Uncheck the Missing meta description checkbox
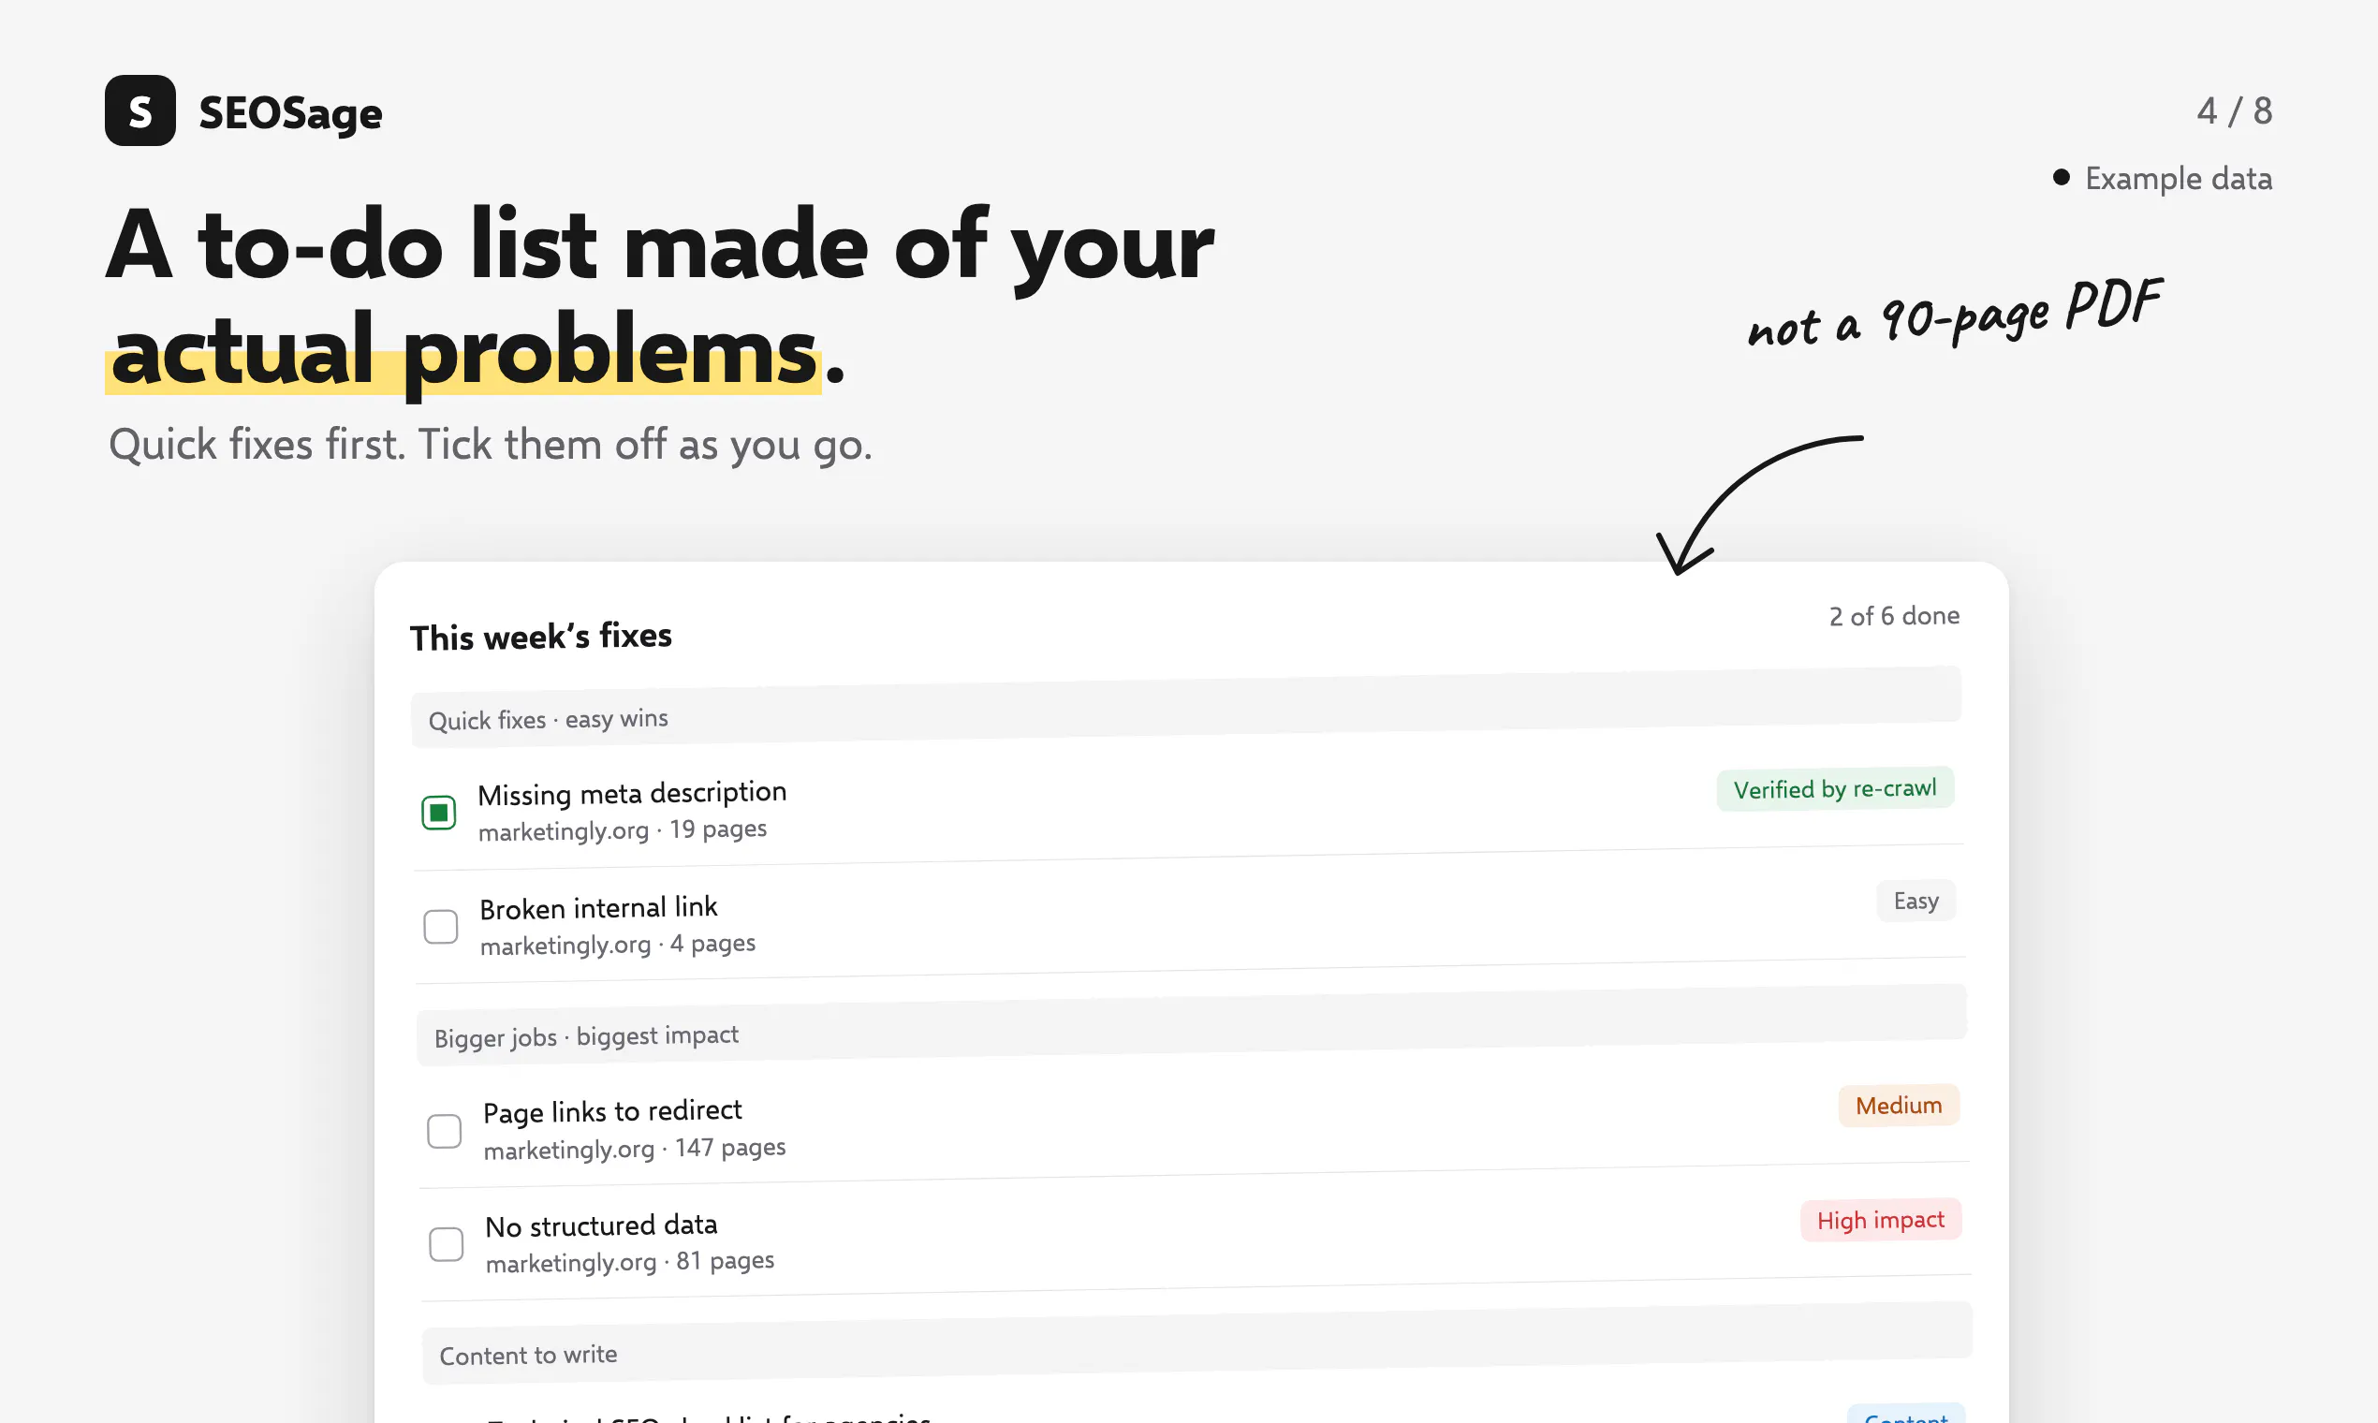Viewport: 2378px width, 1423px height. pyautogui.click(x=439, y=813)
